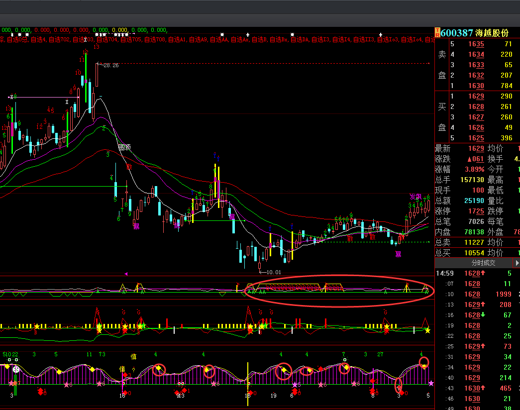Click sell-1 volume 784
The height and width of the screenshot is (410, 520).
[507, 86]
